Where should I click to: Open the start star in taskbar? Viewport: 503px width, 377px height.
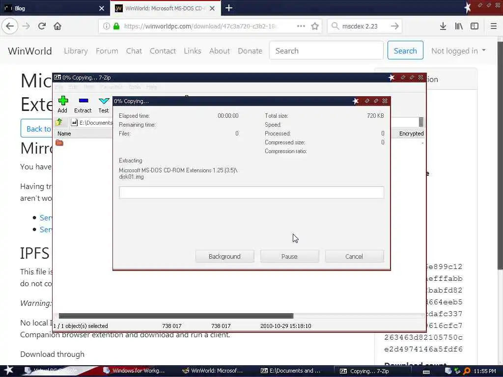point(8,370)
